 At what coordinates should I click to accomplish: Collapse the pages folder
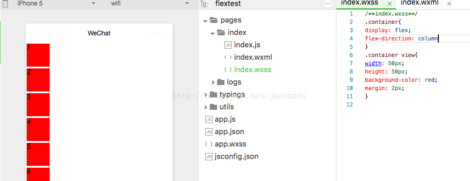(205, 21)
